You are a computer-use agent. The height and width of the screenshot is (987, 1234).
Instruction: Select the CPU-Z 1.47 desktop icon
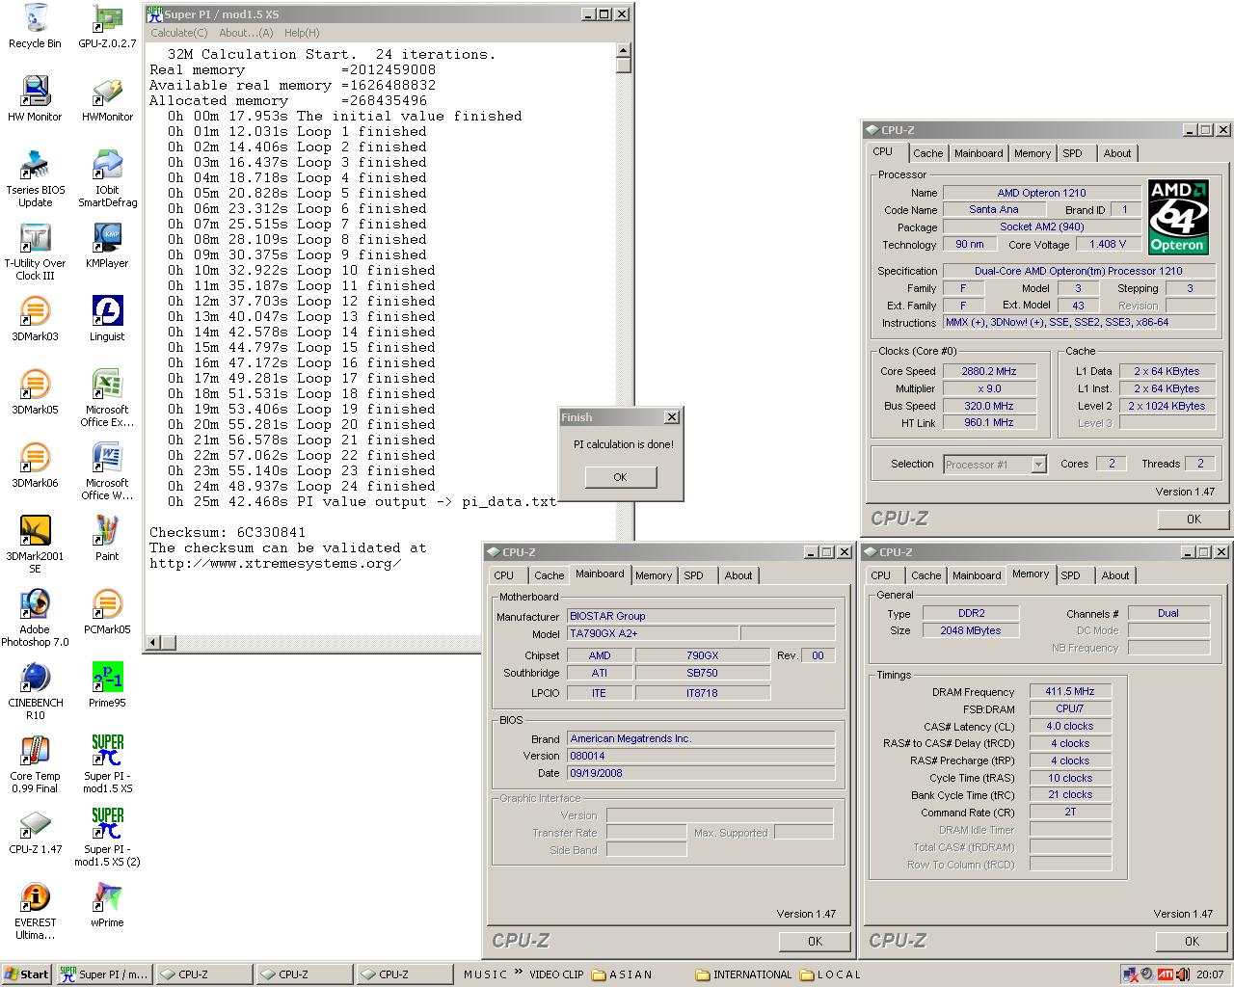(35, 832)
